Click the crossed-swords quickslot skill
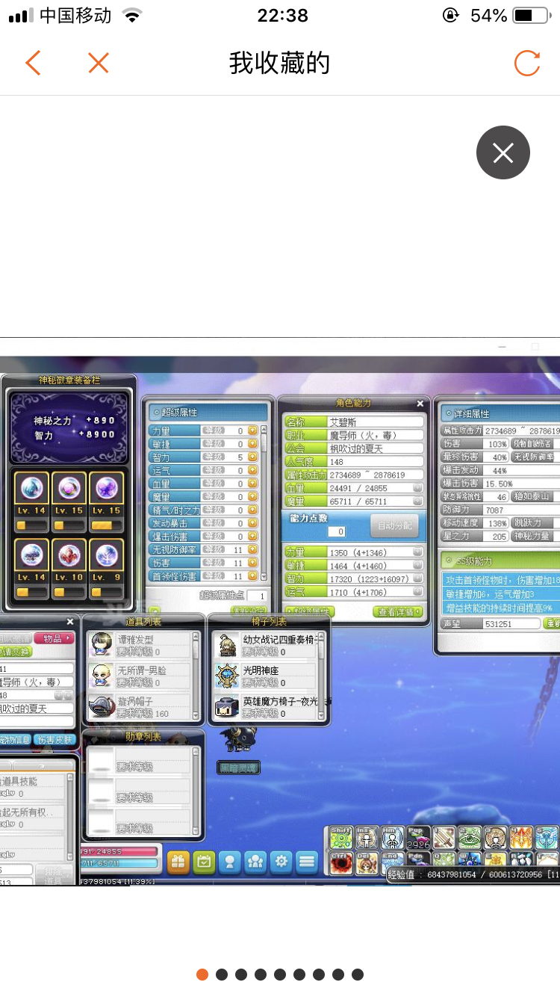 point(444,837)
